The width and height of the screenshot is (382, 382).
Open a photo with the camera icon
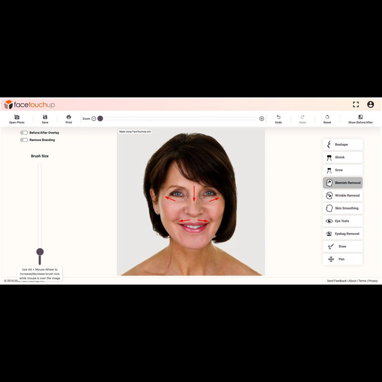click(17, 117)
